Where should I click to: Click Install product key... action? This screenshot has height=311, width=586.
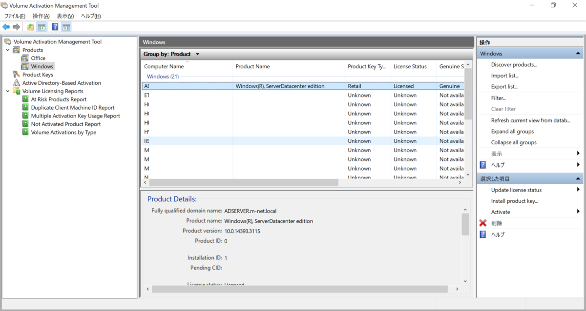click(514, 201)
